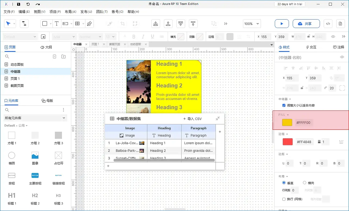
Task: Switch to the Interactions tab
Action: click(311, 47)
